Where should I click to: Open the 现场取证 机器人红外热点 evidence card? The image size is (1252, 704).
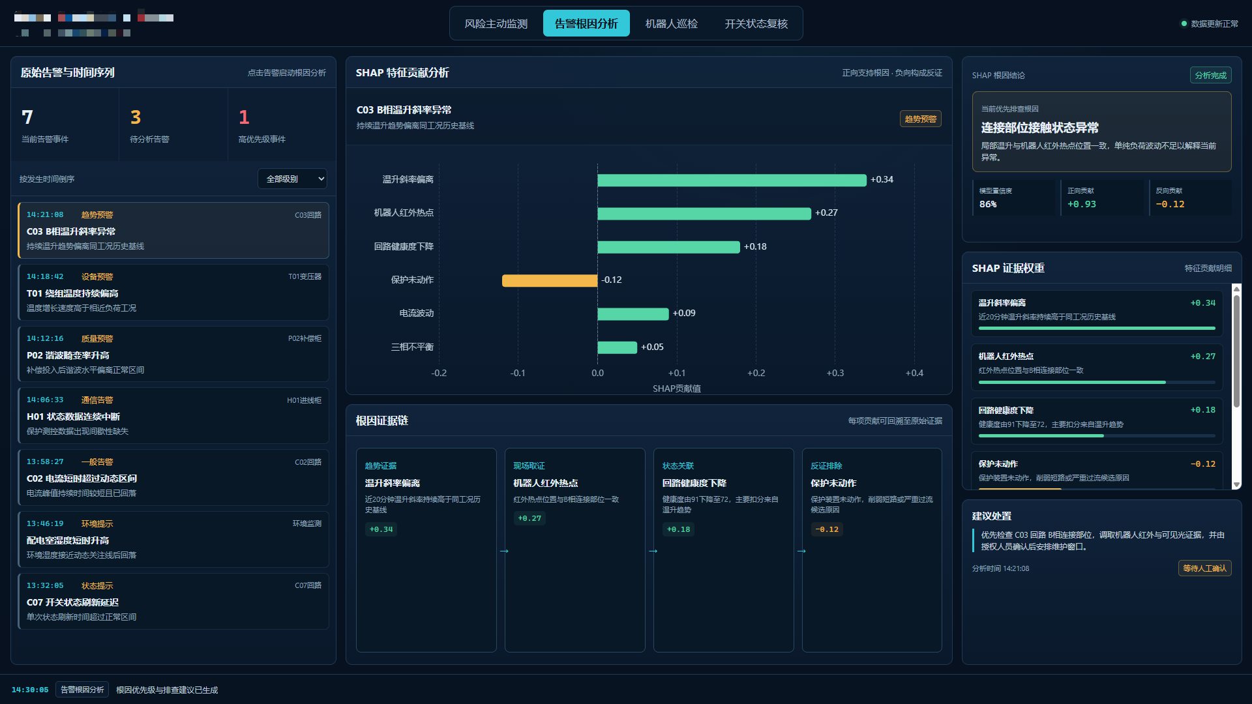(574, 550)
